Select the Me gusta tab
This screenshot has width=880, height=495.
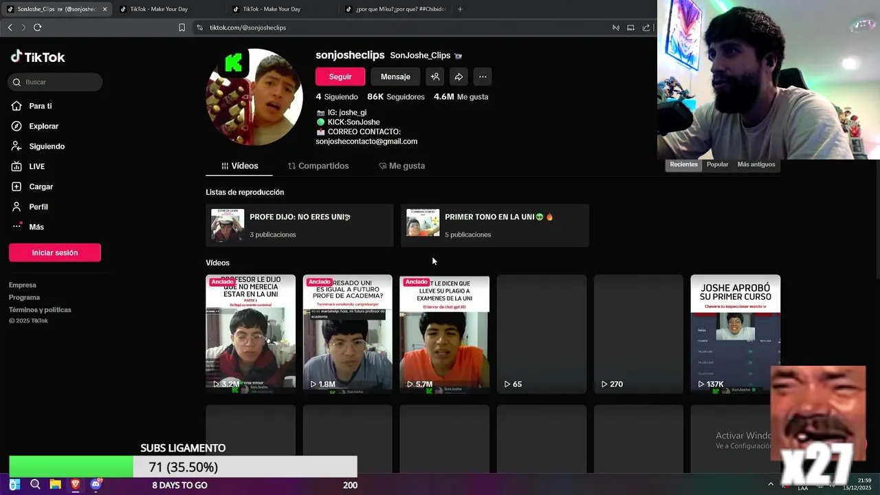(402, 166)
